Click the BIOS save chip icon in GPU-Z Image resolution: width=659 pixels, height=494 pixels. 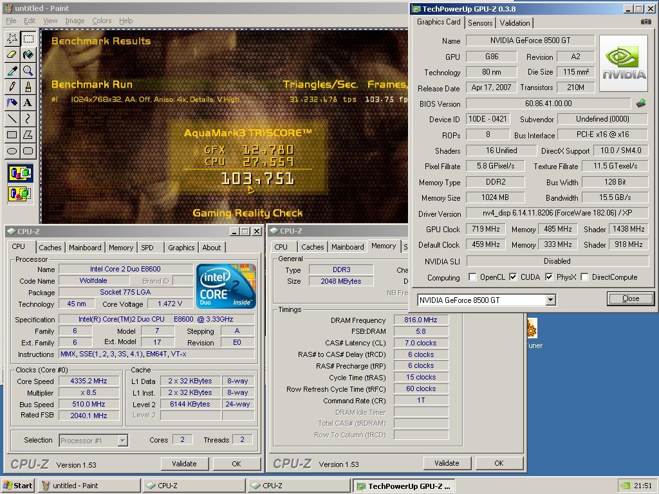[x=641, y=104]
